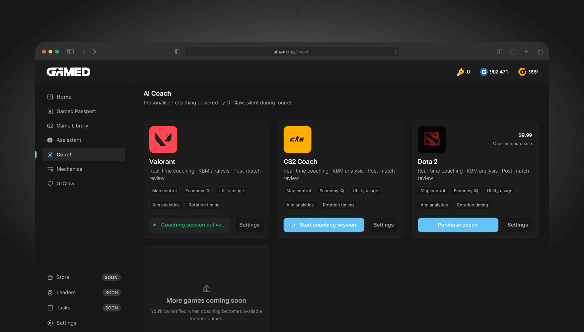584x332 pixels.
Task: Open Tasks in the sidebar
Action: [84, 308]
